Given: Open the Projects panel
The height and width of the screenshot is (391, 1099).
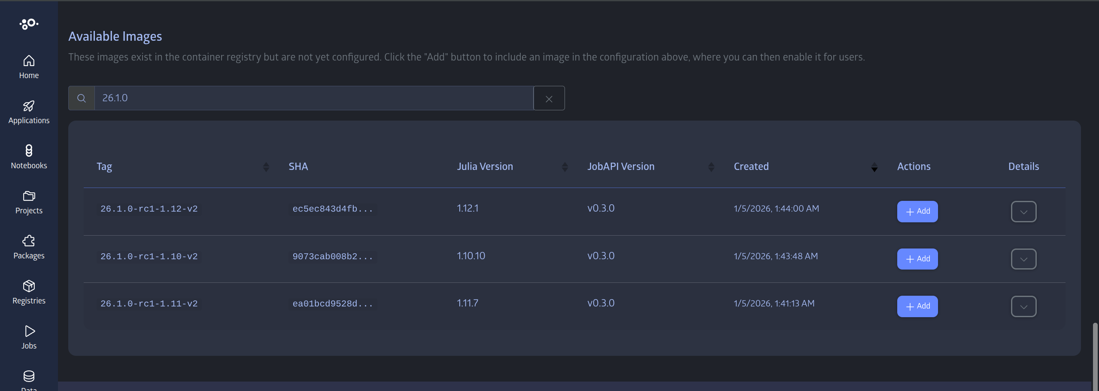Looking at the screenshot, I should tap(28, 202).
